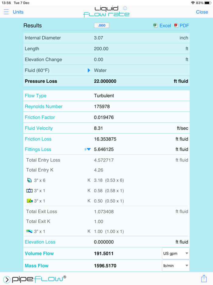
Task: Tap Pressure Loss value 22.000000
Action: click(105, 81)
